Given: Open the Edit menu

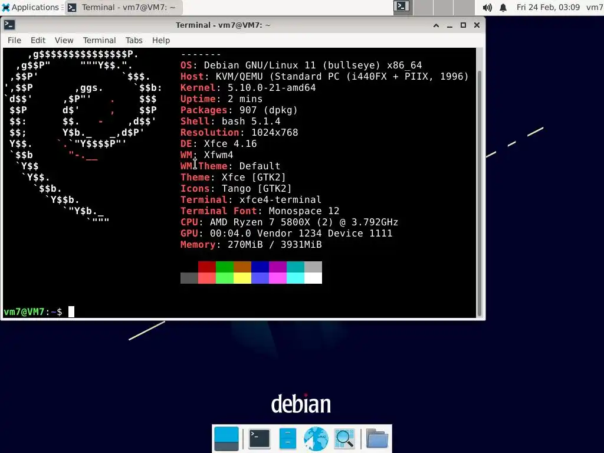Looking at the screenshot, I should 38,41.
